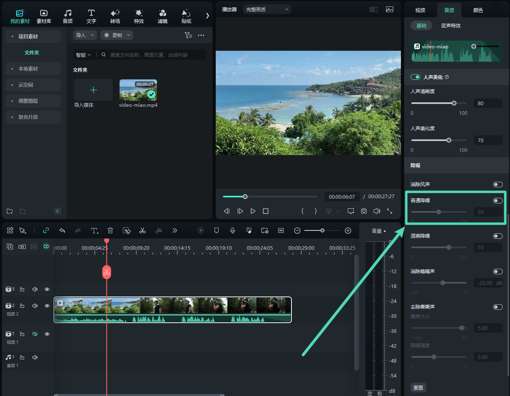Click the split scissors icon in timeline toolbar

pos(142,230)
